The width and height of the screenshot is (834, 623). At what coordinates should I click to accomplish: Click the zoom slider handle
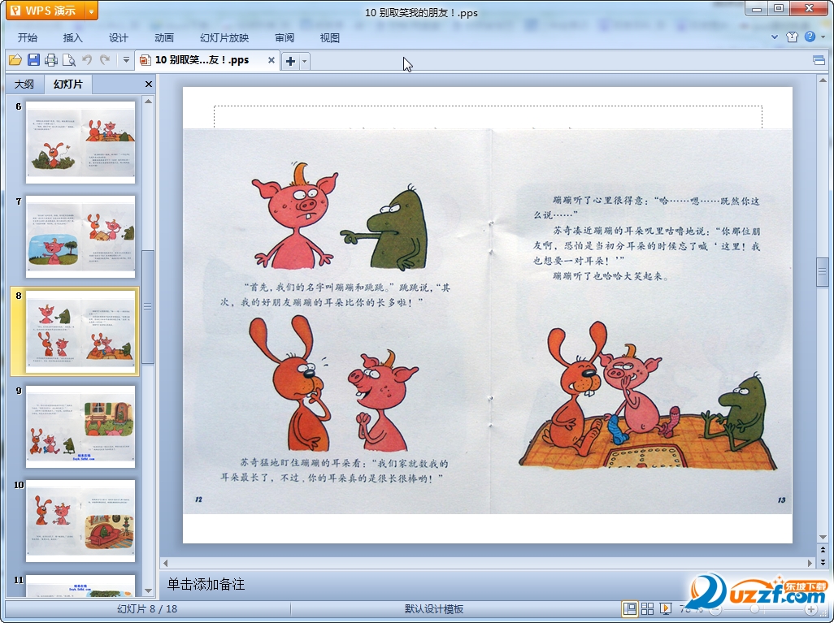(754, 609)
